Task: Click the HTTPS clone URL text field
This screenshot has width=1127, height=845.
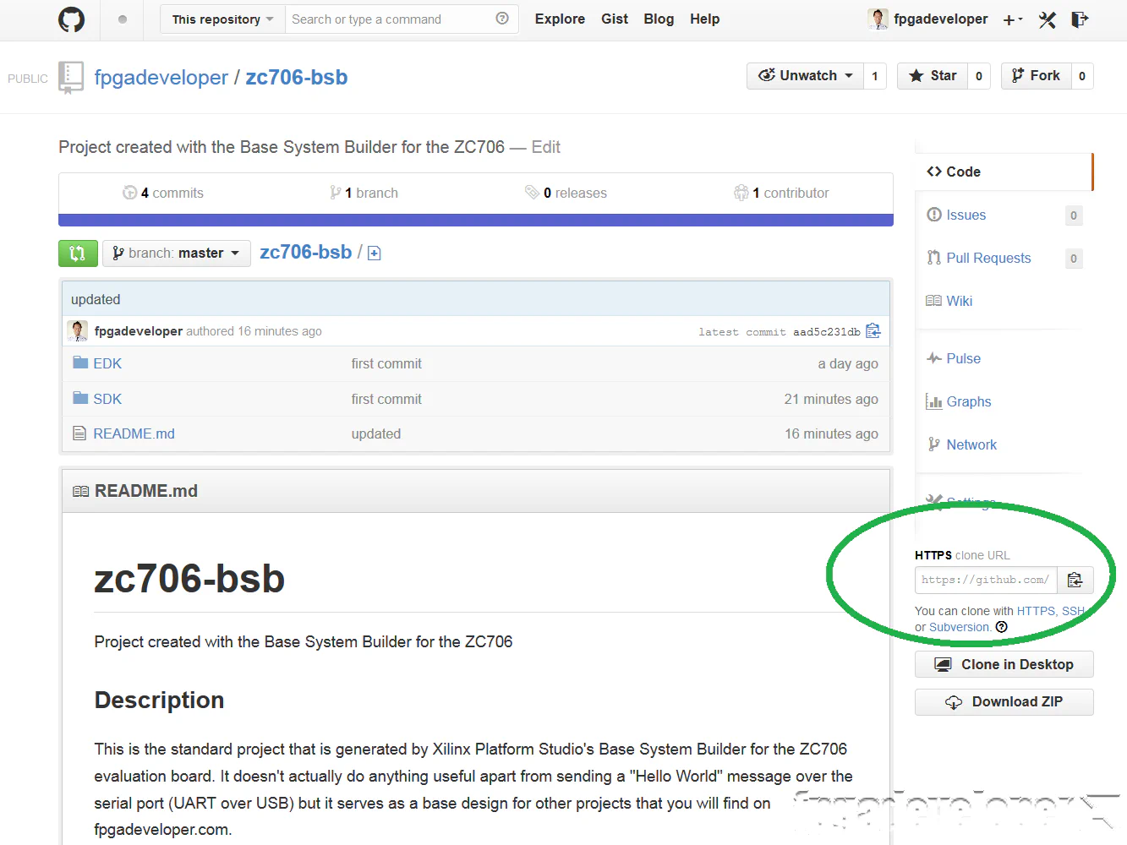Action: 985,580
